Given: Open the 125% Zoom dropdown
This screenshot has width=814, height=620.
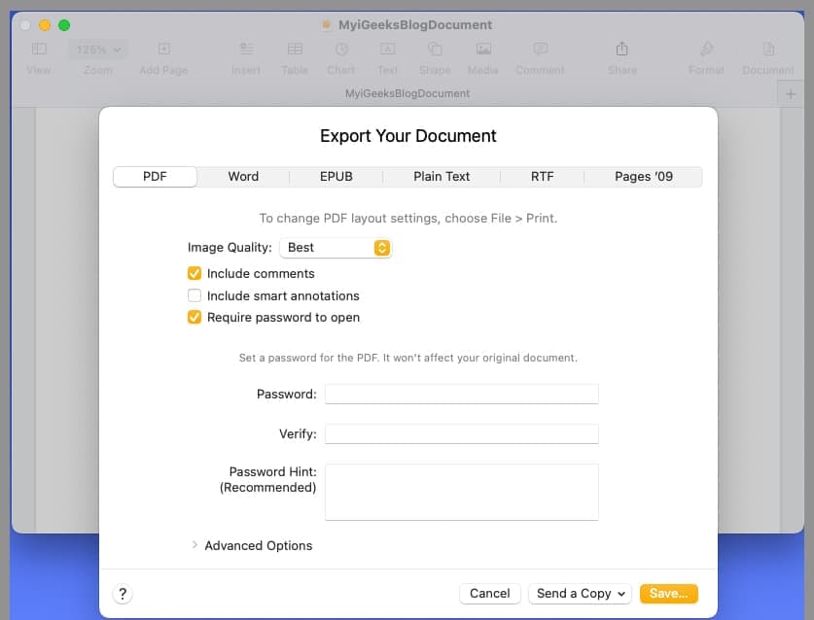Looking at the screenshot, I should pos(97,50).
